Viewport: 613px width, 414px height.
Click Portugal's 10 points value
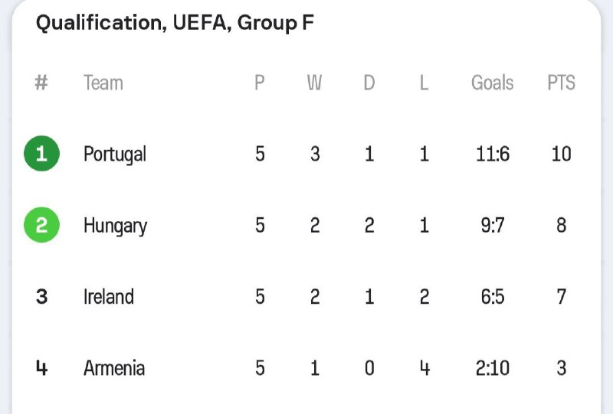click(561, 154)
